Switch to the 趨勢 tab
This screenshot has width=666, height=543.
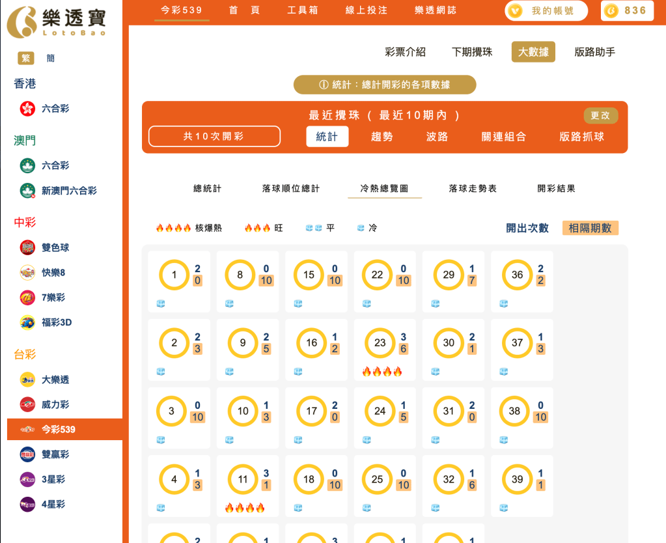(x=382, y=137)
